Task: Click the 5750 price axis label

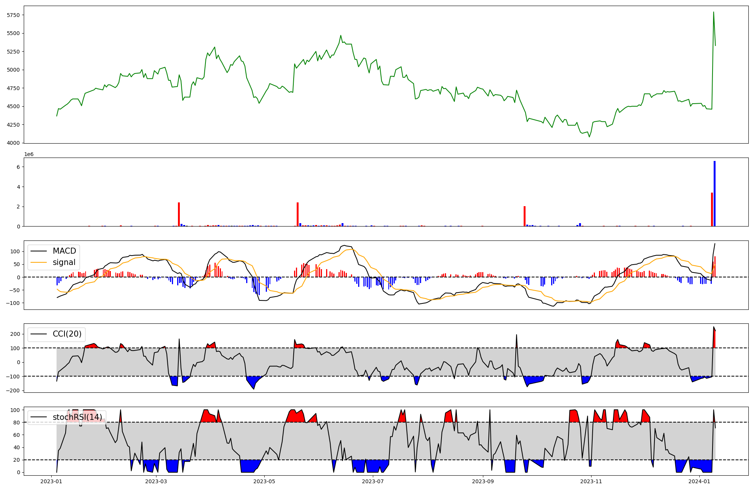Action: 13,15
